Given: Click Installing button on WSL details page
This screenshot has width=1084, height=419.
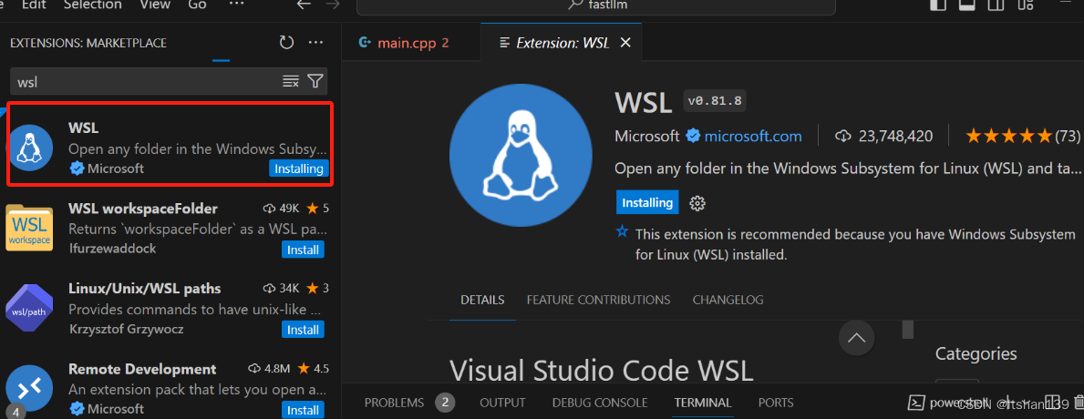Looking at the screenshot, I should (647, 203).
